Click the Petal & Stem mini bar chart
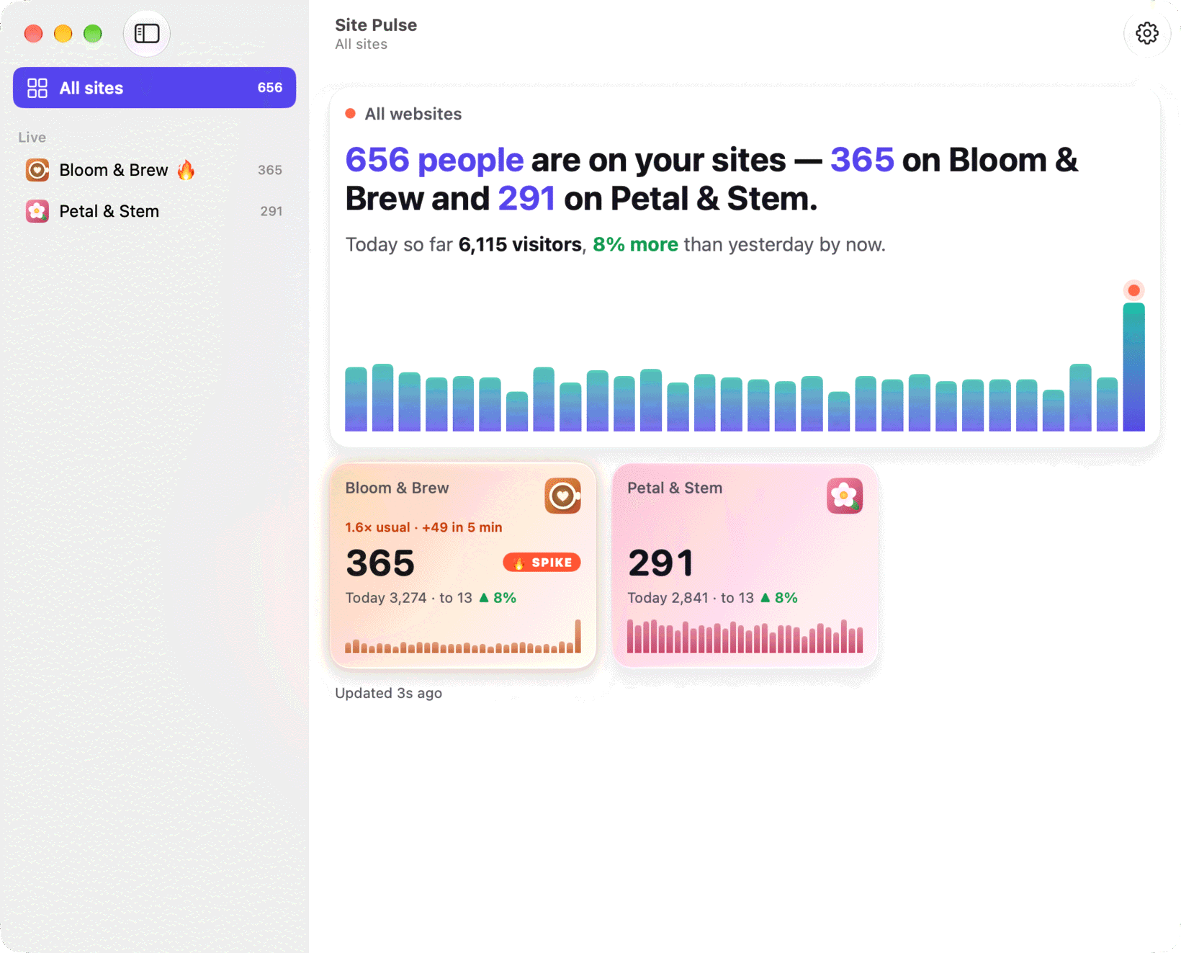The width and height of the screenshot is (1181, 953). 745,636
